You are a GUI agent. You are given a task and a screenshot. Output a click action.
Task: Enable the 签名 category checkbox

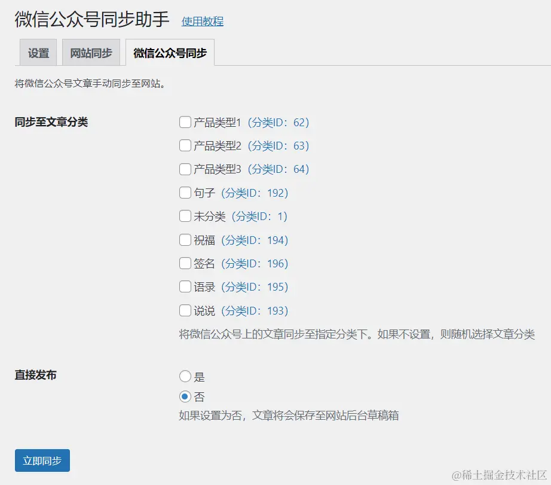point(185,263)
